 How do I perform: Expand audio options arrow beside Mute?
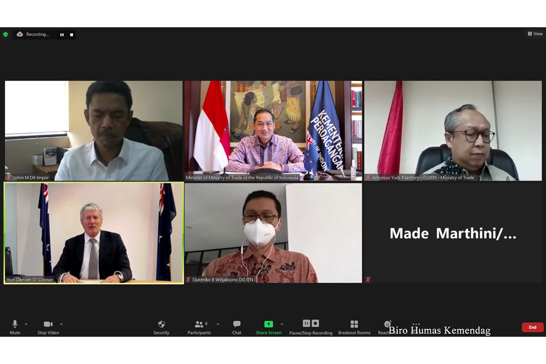point(26,324)
